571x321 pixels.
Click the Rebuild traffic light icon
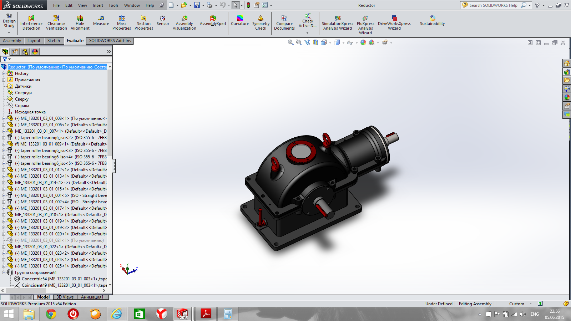pyautogui.click(x=248, y=5)
